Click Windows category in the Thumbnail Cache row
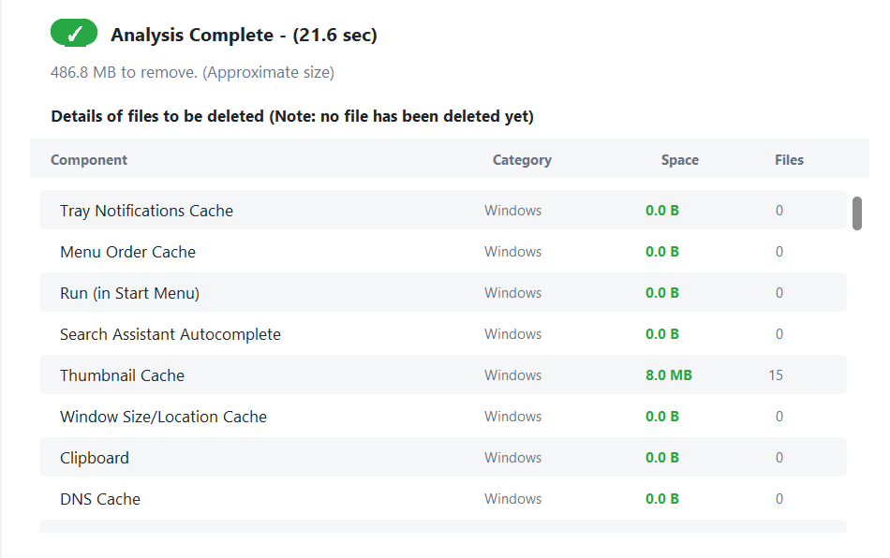 pyautogui.click(x=512, y=375)
